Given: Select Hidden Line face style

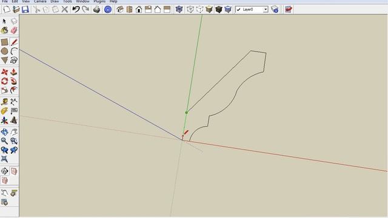Looking at the screenshot, I should 199,10.
